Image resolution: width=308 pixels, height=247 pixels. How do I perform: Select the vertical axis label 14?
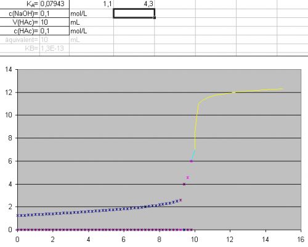click(x=9, y=69)
